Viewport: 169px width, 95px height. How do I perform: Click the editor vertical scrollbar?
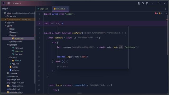pyautogui.click(x=167, y=35)
